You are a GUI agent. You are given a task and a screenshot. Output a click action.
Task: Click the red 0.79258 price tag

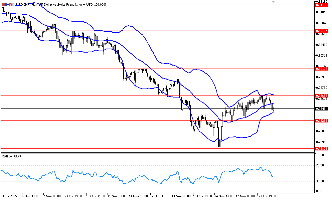point(321,120)
